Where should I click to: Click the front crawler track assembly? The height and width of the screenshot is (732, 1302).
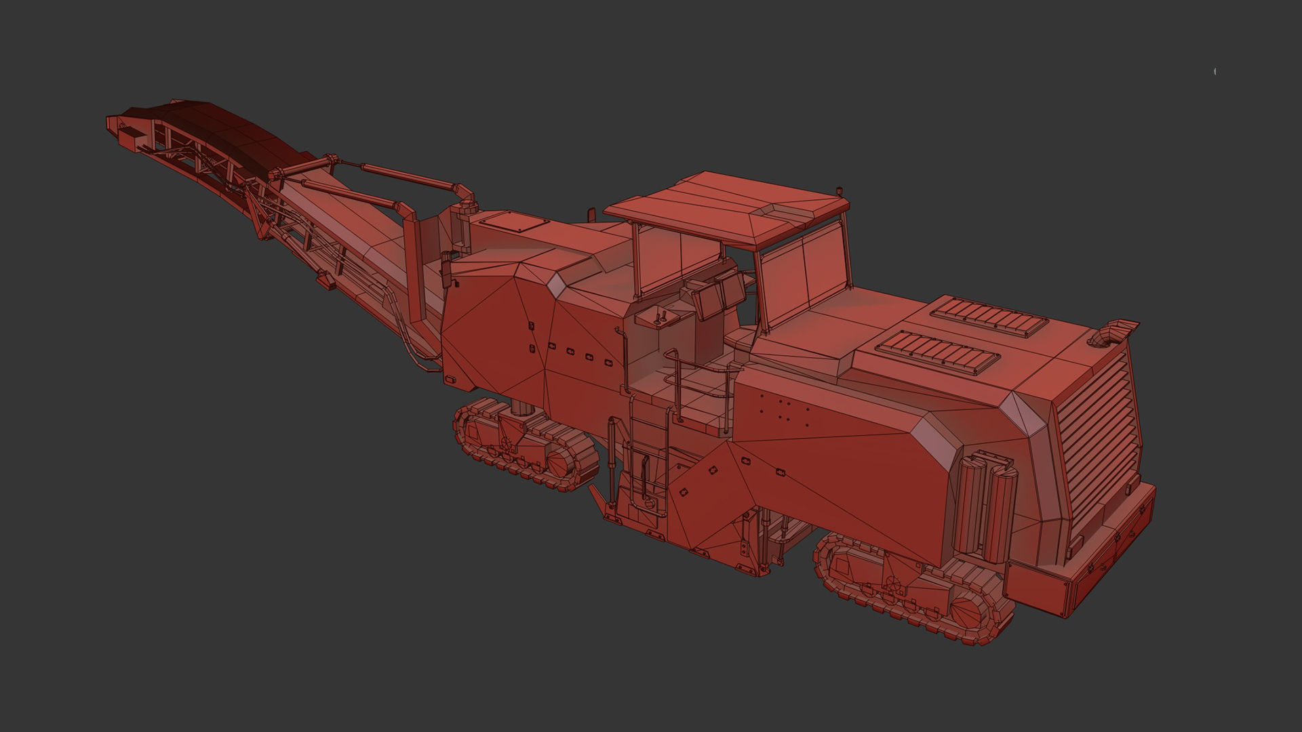click(x=526, y=443)
